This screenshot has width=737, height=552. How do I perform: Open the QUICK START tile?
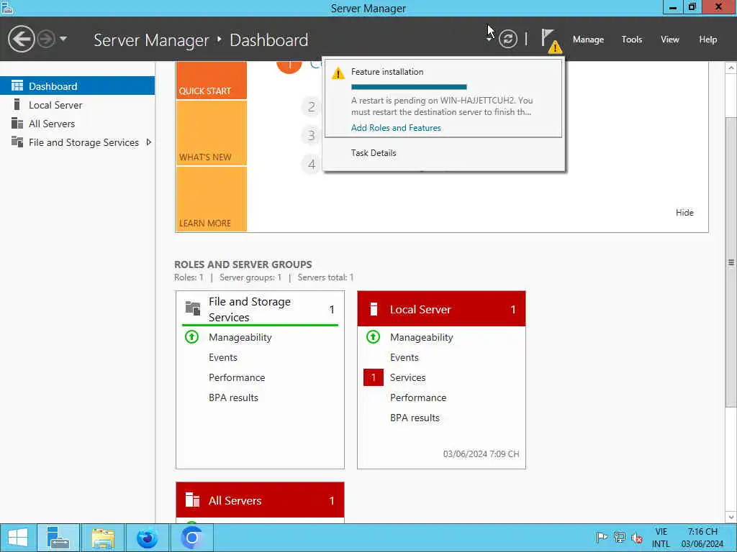[x=212, y=80]
